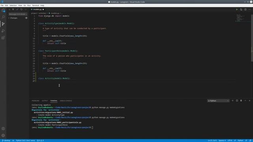Image resolution: width=253 pixels, height=142 pixels.
Task: Click the commit message input field
Action: [18, 14]
